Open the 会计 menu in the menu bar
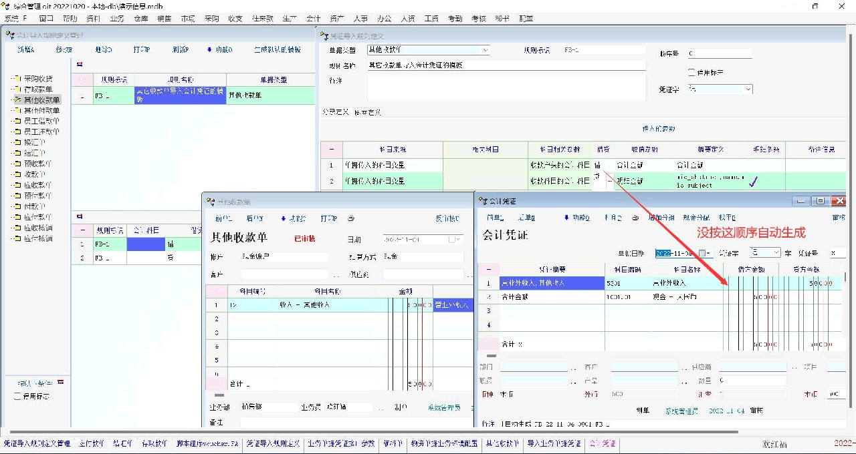 point(312,19)
